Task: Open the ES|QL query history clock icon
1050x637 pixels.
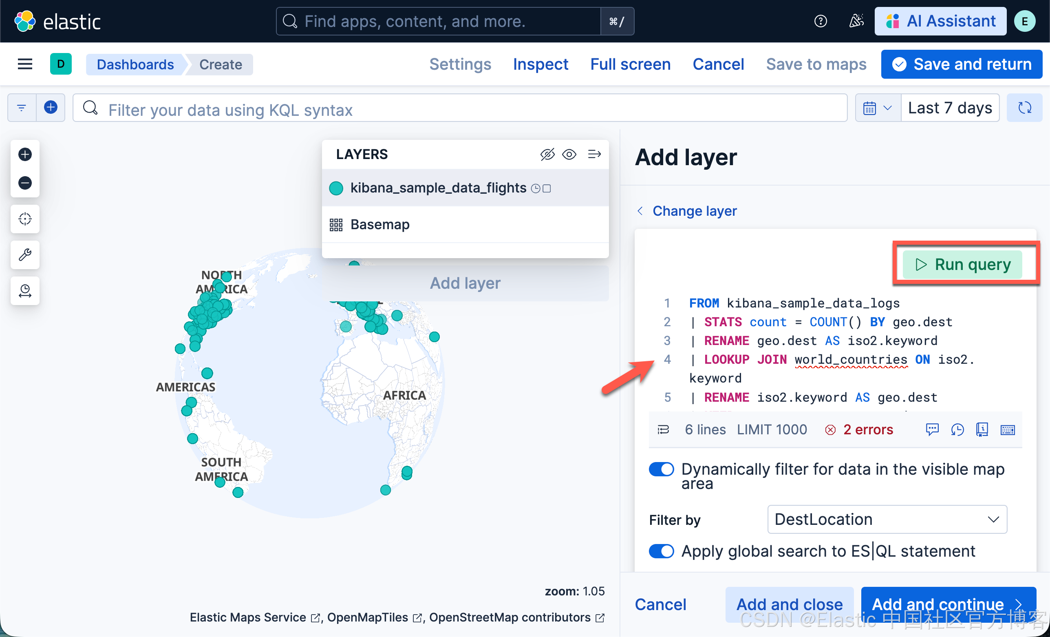Action: click(957, 429)
